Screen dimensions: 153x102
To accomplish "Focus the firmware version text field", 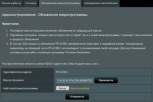I will point(75,80).
